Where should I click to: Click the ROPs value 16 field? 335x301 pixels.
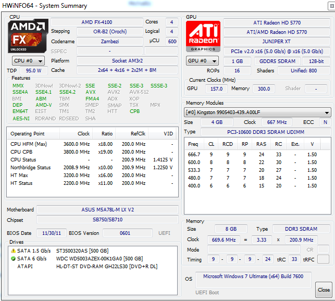[x=237, y=71]
